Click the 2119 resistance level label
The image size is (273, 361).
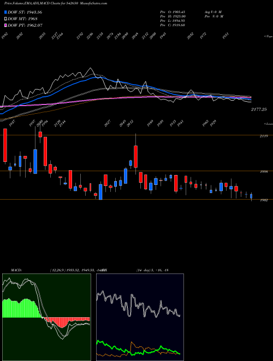(264, 136)
